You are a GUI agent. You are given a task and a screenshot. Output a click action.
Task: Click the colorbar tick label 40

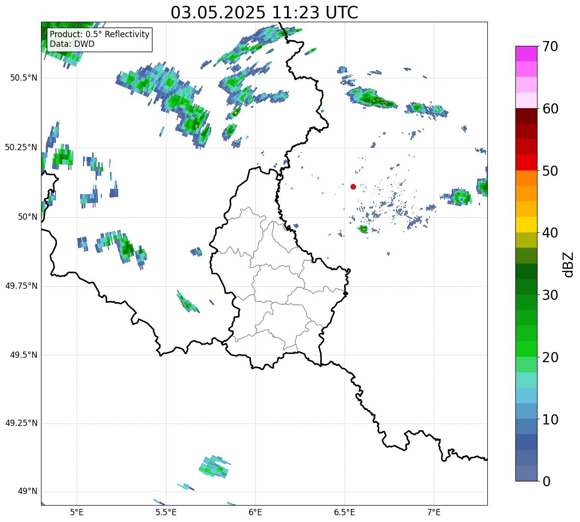tap(550, 233)
